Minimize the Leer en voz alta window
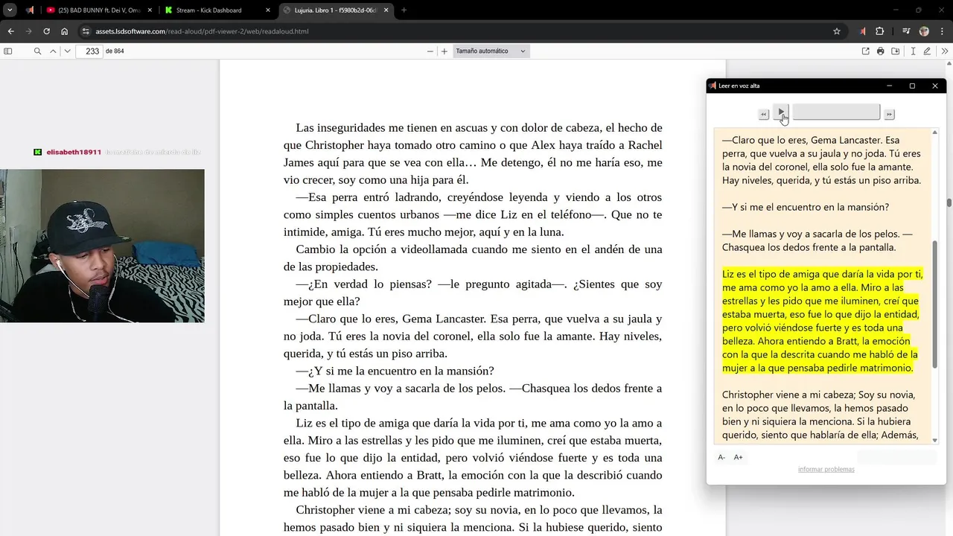Image resolution: width=953 pixels, height=536 pixels. click(x=889, y=86)
